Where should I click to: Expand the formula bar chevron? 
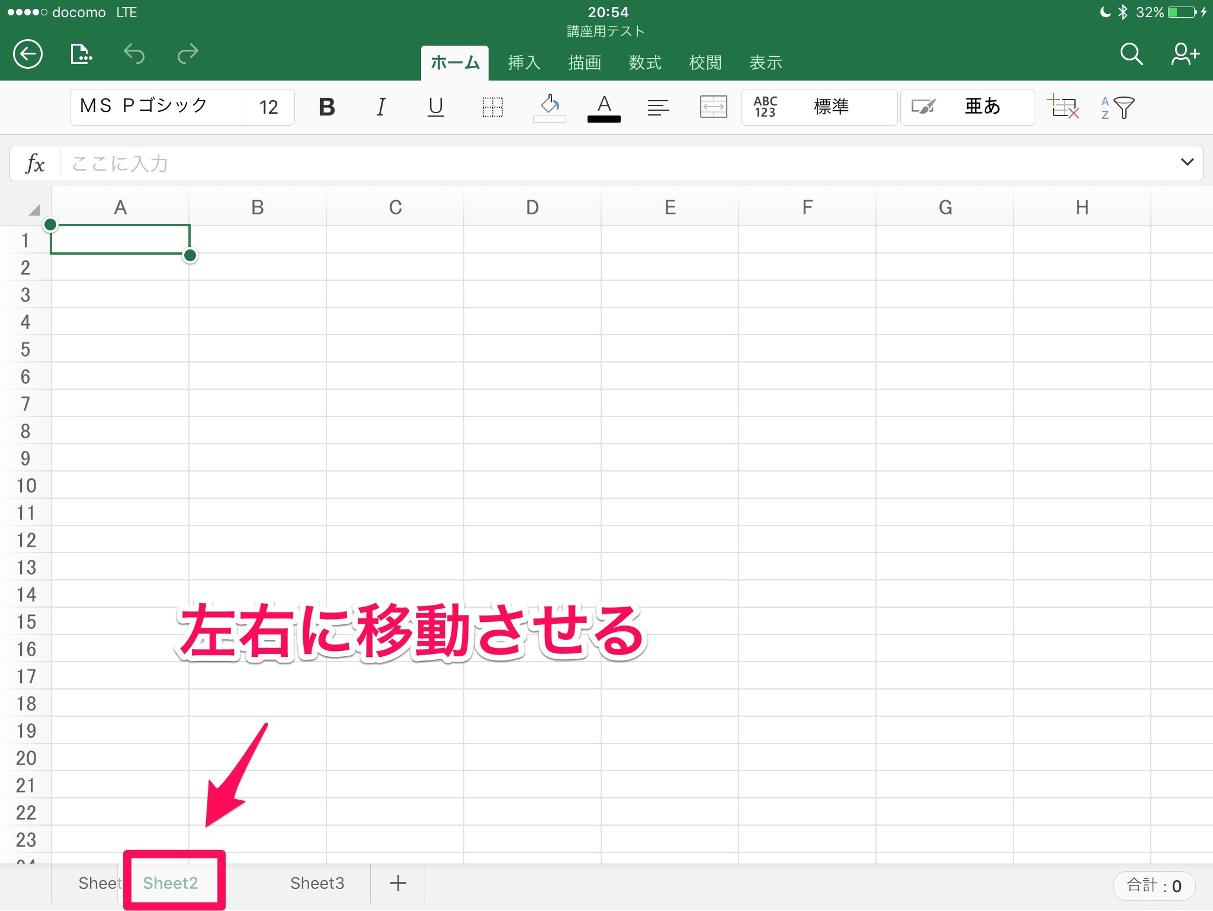click(1187, 162)
